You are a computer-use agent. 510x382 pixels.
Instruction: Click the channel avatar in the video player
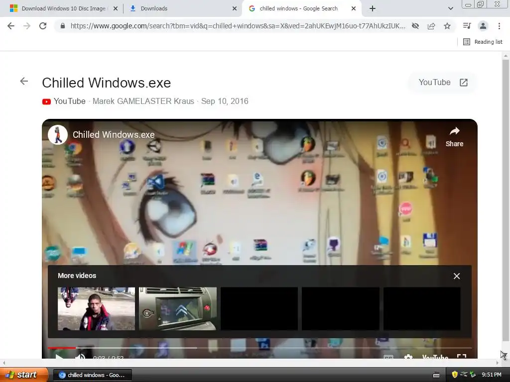(x=58, y=135)
